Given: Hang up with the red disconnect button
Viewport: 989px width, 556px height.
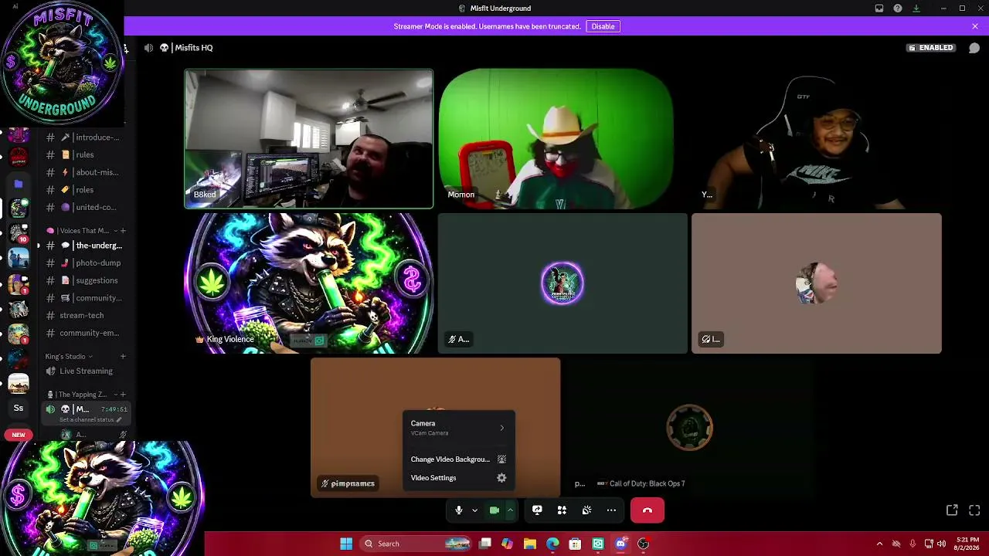Looking at the screenshot, I should point(647,510).
